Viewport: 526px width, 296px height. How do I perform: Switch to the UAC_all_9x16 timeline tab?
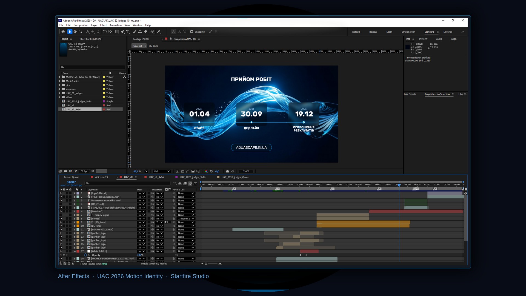[156, 177]
